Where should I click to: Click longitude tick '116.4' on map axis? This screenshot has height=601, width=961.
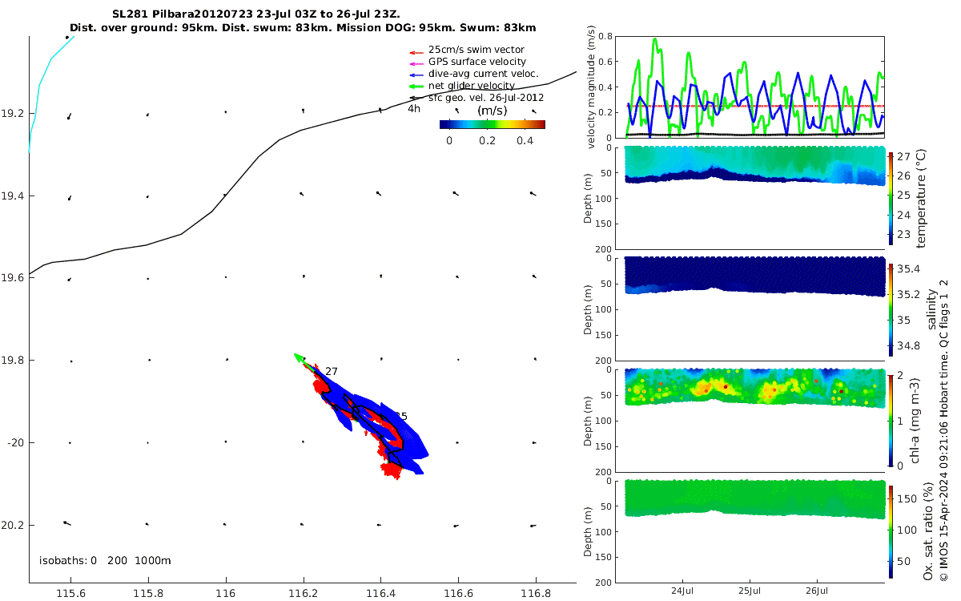[x=380, y=594]
